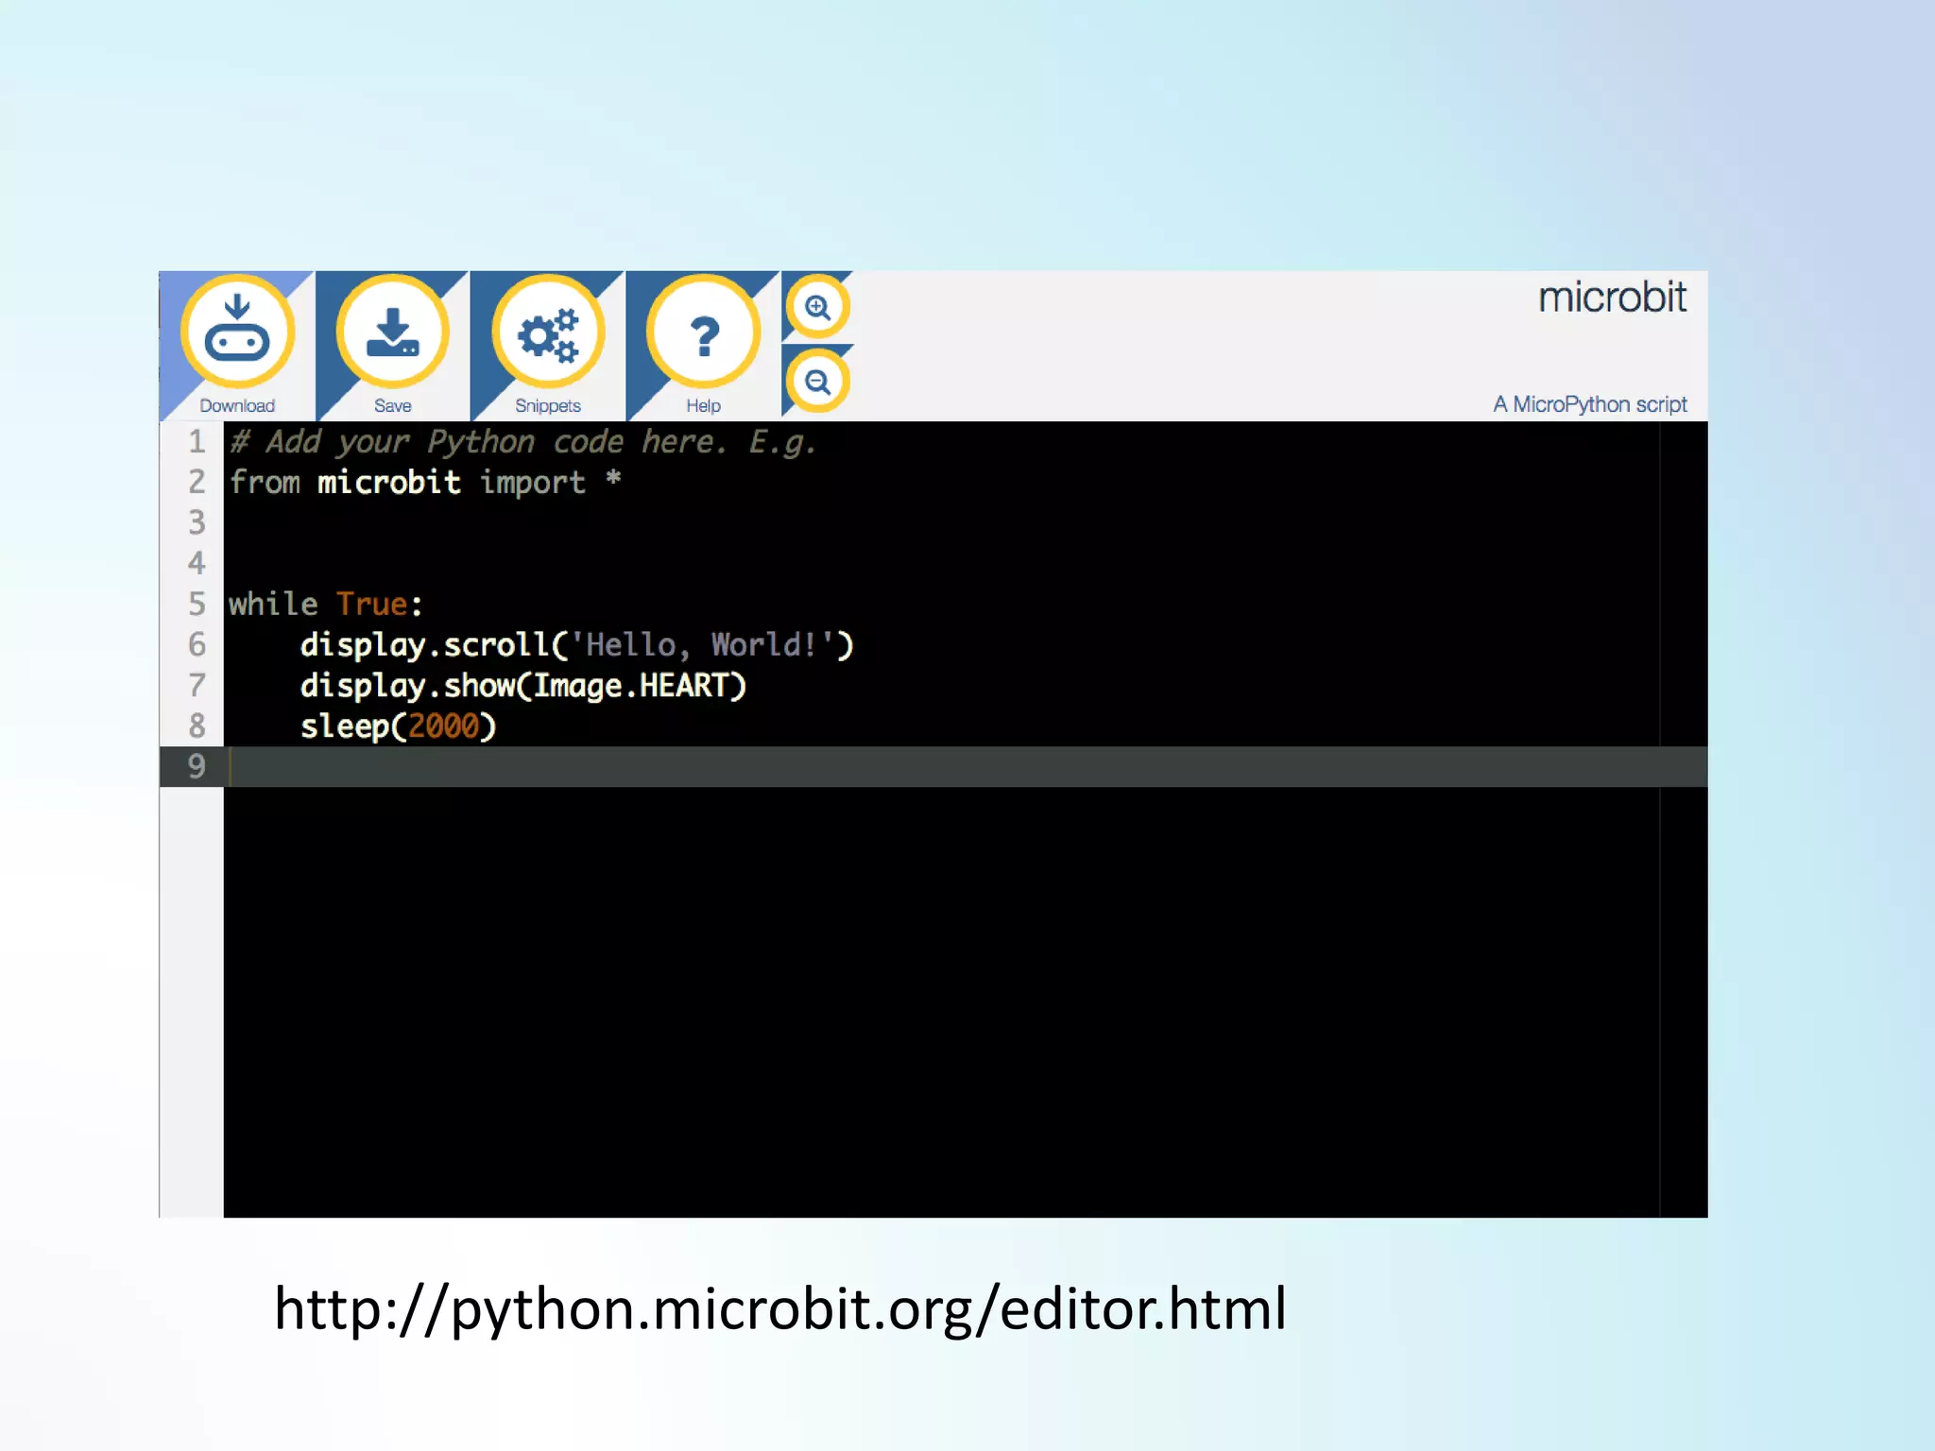Click line number 2 in the gutter
The width and height of the screenshot is (1935, 1451).
coord(197,482)
